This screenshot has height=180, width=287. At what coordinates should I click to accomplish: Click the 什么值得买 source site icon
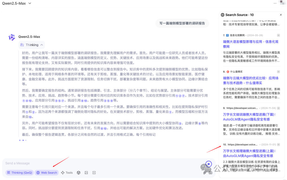tap(228, 72)
